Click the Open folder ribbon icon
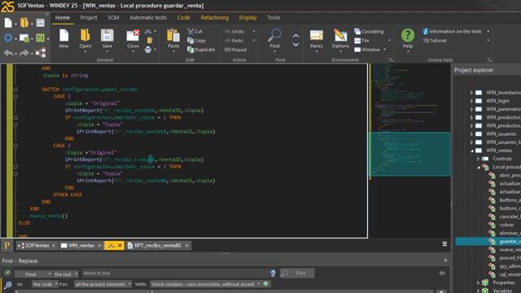 85,35
